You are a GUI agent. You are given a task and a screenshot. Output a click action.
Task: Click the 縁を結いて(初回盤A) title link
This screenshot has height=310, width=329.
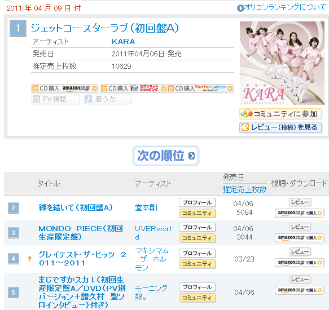point(76,207)
